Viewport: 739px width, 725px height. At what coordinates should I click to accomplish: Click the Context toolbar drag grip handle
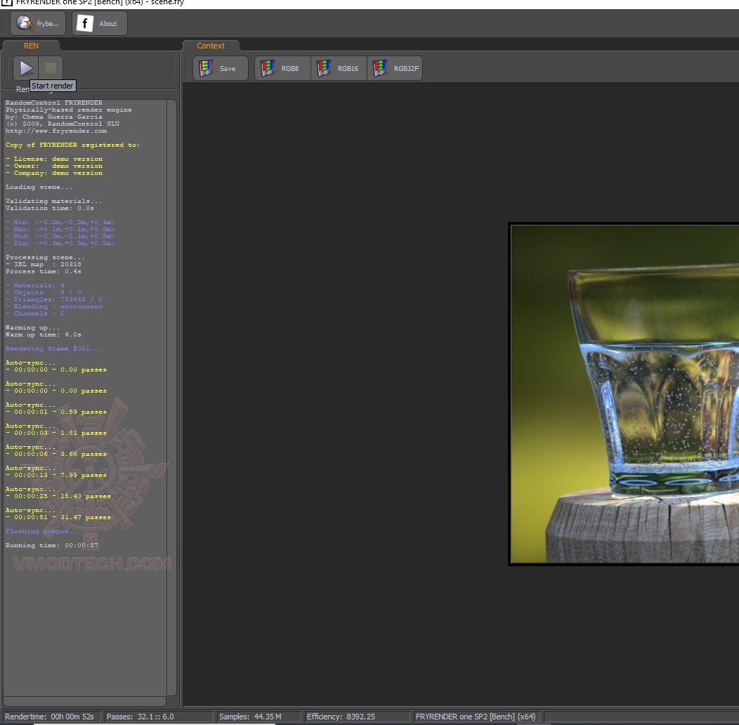[x=187, y=68]
